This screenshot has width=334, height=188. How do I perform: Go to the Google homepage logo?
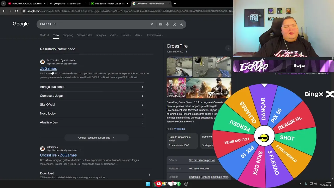tap(21, 24)
